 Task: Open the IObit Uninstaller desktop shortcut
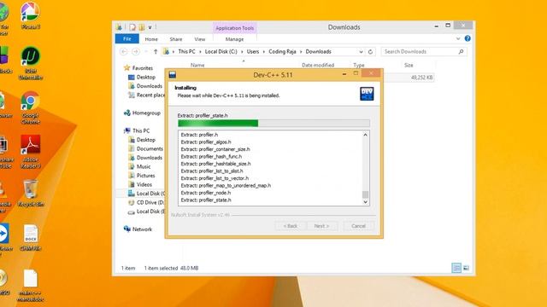pyautogui.click(x=31, y=63)
